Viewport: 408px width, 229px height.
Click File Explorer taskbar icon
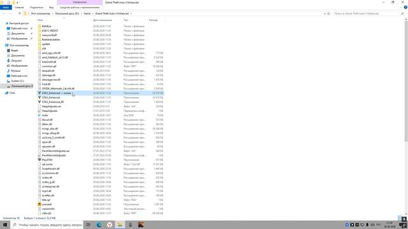pyautogui.click(x=120, y=225)
